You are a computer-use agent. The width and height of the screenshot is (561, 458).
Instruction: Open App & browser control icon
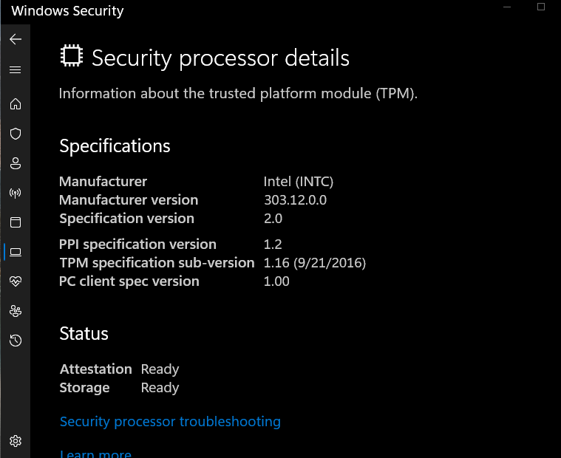pyautogui.click(x=16, y=222)
